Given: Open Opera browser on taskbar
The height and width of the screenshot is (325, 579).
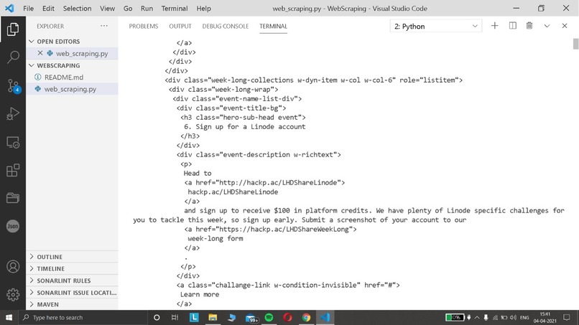Looking at the screenshot, I should pyautogui.click(x=287, y=317).
